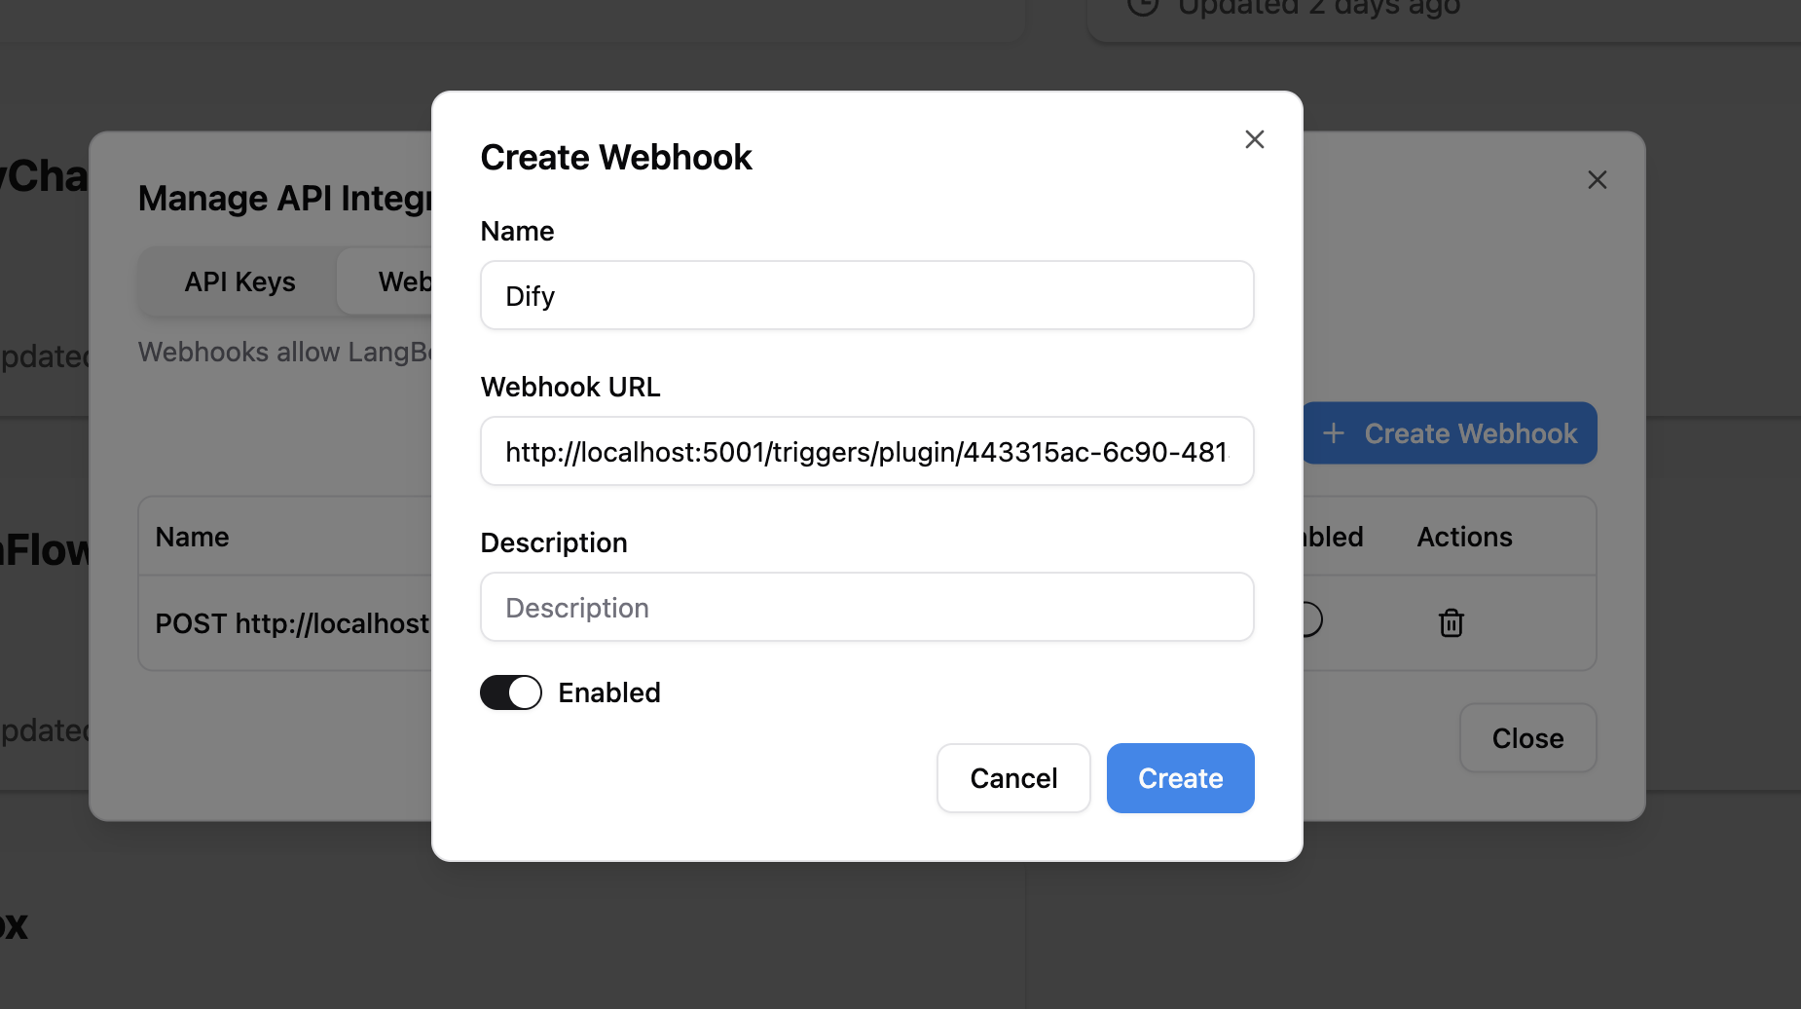Toggle the Enabled switch off

click(511, 692)
